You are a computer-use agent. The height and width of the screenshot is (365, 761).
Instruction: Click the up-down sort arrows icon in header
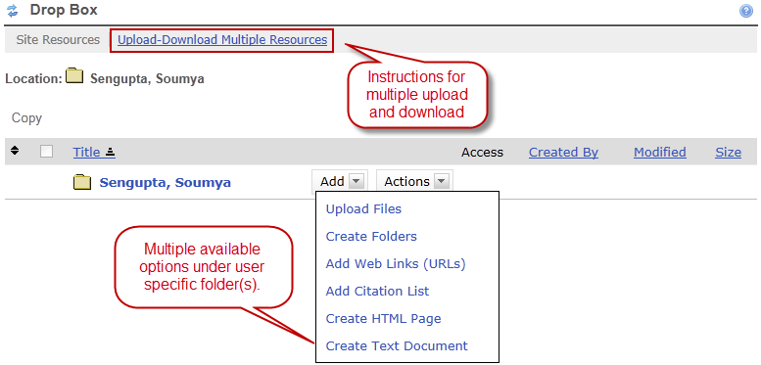(15, 152)
